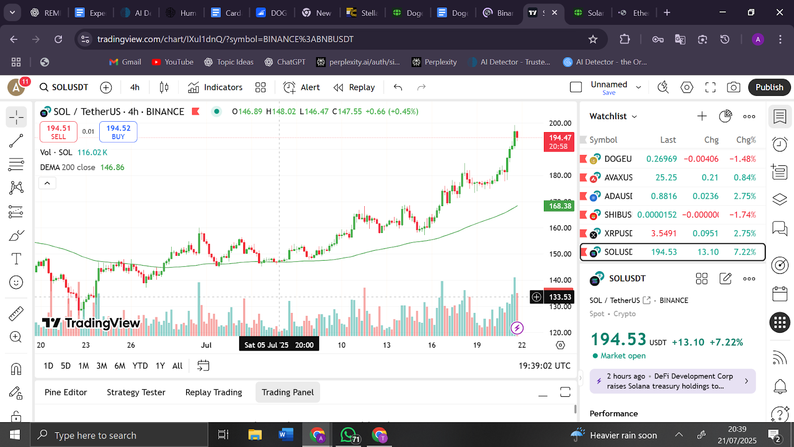Toggle SOLUSD watchlist flag

584,251
